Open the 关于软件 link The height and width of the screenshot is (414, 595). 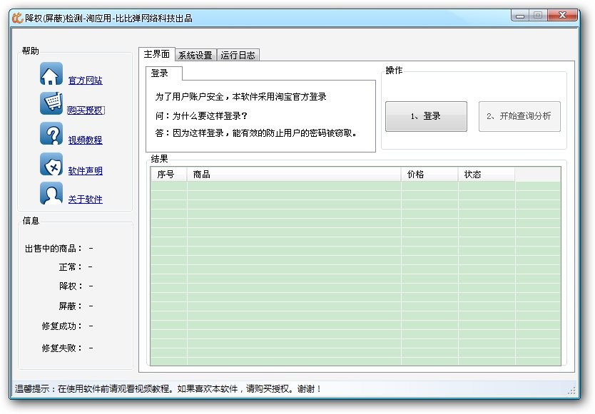pyautogui.click(x=86, y=199)
